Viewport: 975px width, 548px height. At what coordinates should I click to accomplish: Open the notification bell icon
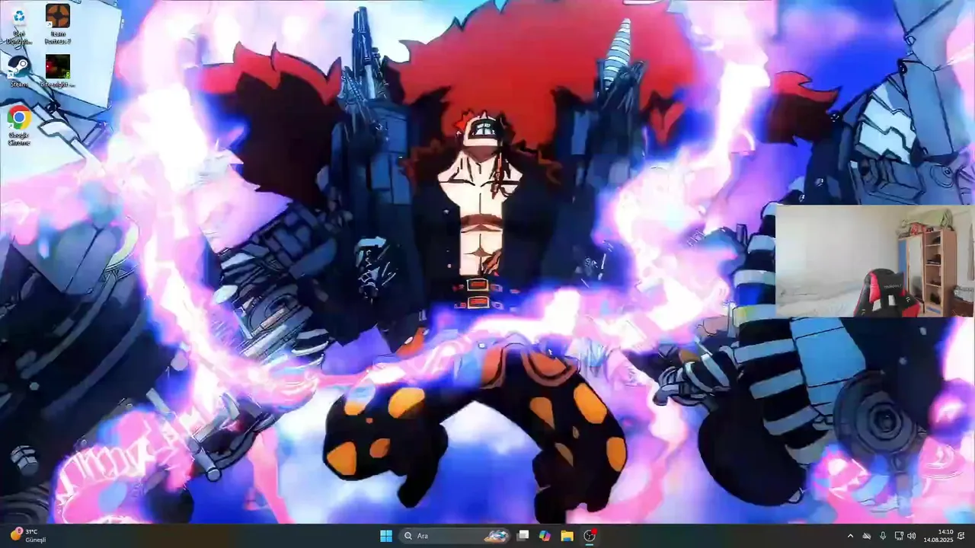click(x=961, y=536)
